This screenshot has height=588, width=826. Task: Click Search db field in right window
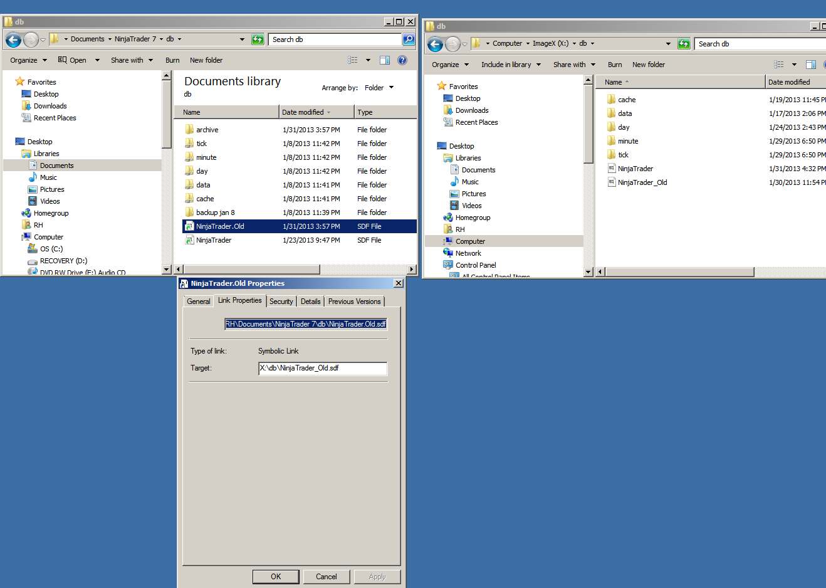coord(760,44)
